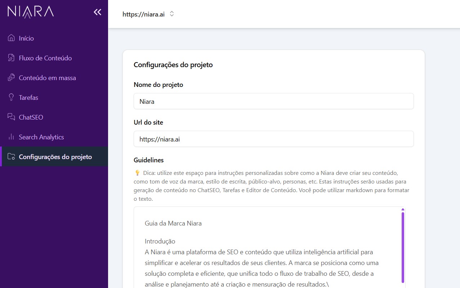Click the purple Guidelines scrollbar thumb
The height and width of the screenshot is (288, 460).
click(x=403, y=247)
